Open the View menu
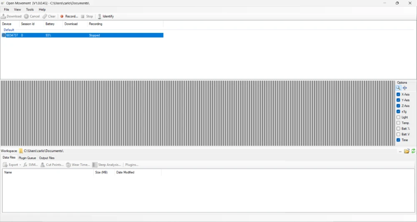 click(17, 9)
